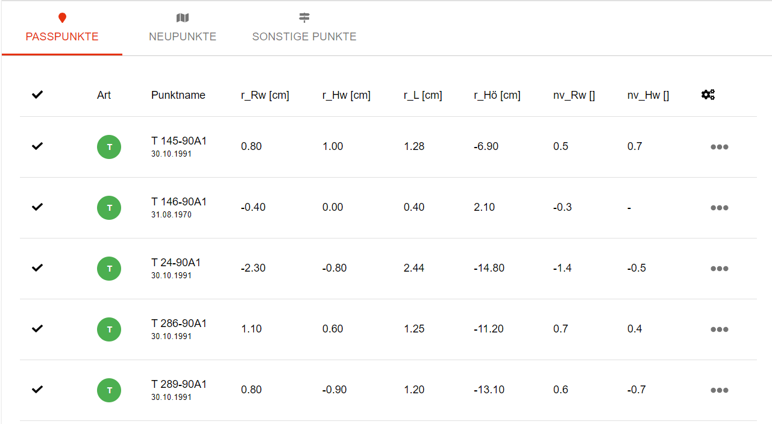Open more options for T 24-90A1
This screenshot has height=424, width=772.
click(720, 269)
